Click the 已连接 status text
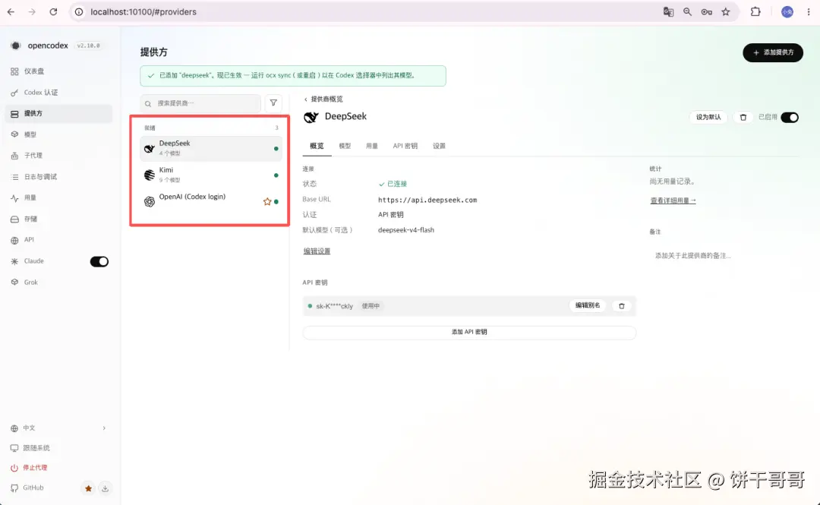Image resolution: width=820 pixels, height=505 pixels. (393, 185)
